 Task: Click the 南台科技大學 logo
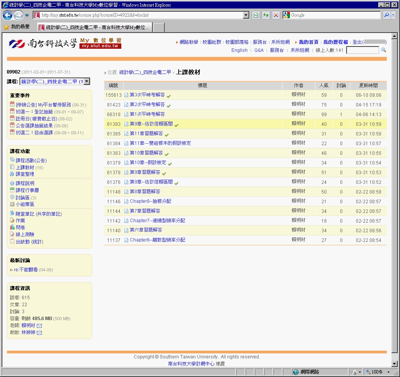pyautogui.click(x=43, y=43)
